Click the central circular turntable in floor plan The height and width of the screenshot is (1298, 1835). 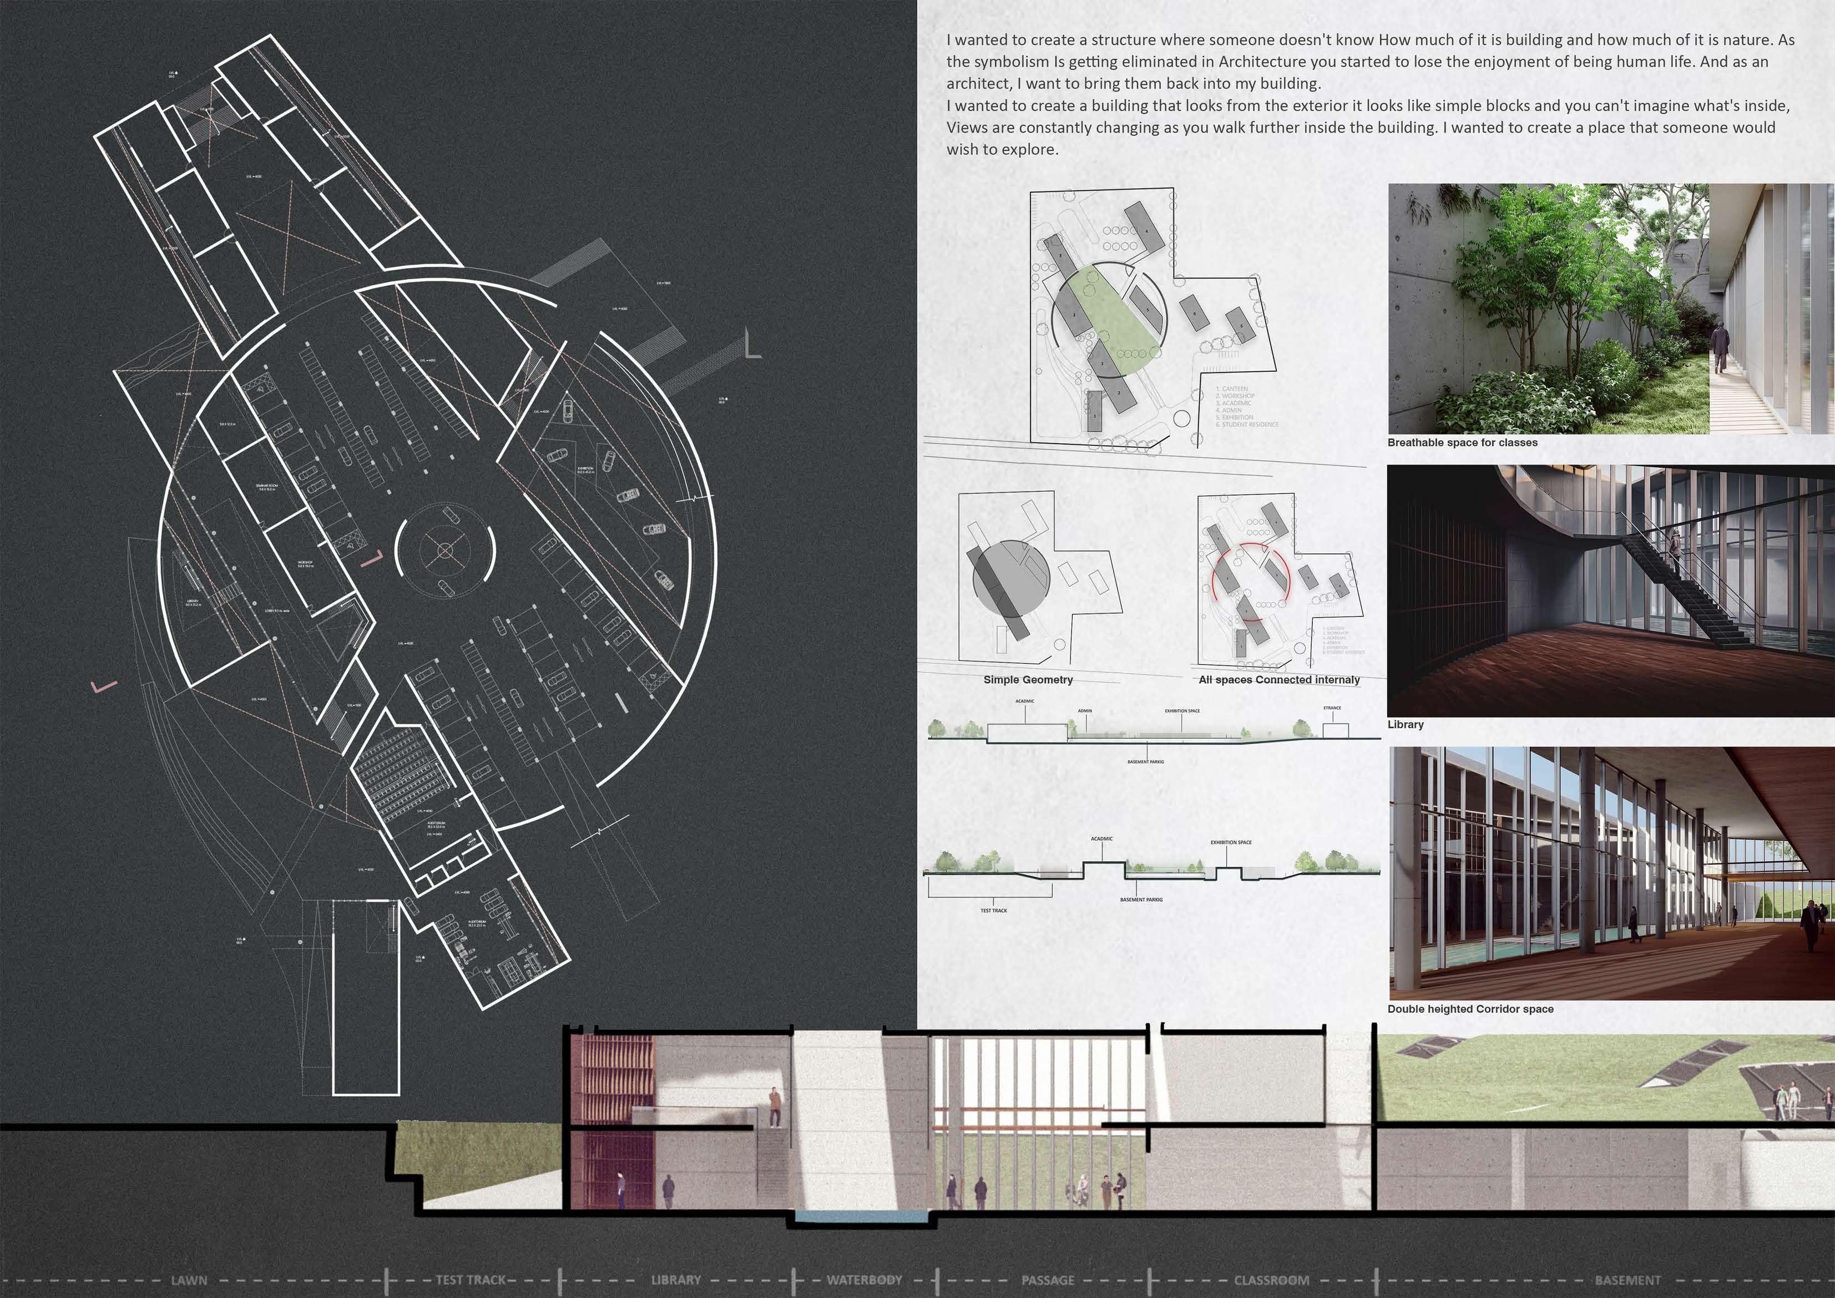(445, 550)
